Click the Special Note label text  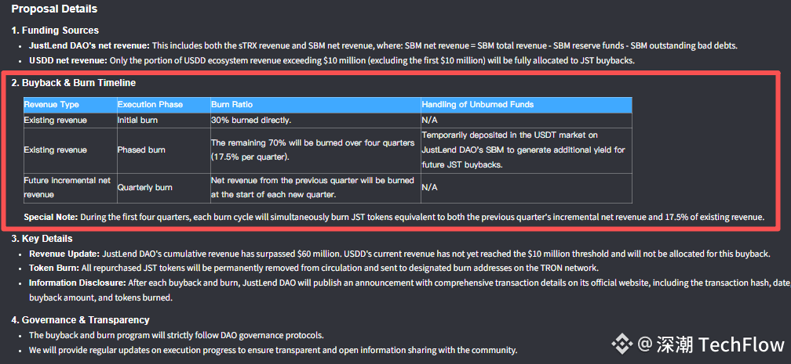pyautogui.click(x=50, y=218)
